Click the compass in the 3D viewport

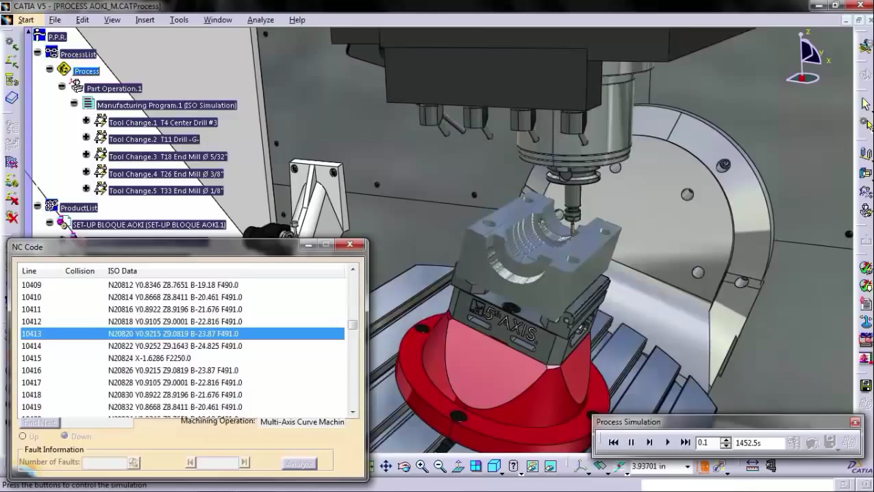(808, 57)
